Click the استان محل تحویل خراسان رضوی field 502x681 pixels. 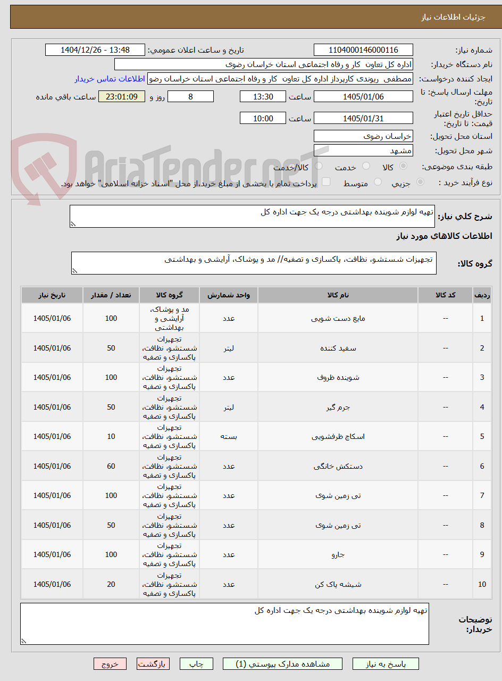tap(363, 136)
